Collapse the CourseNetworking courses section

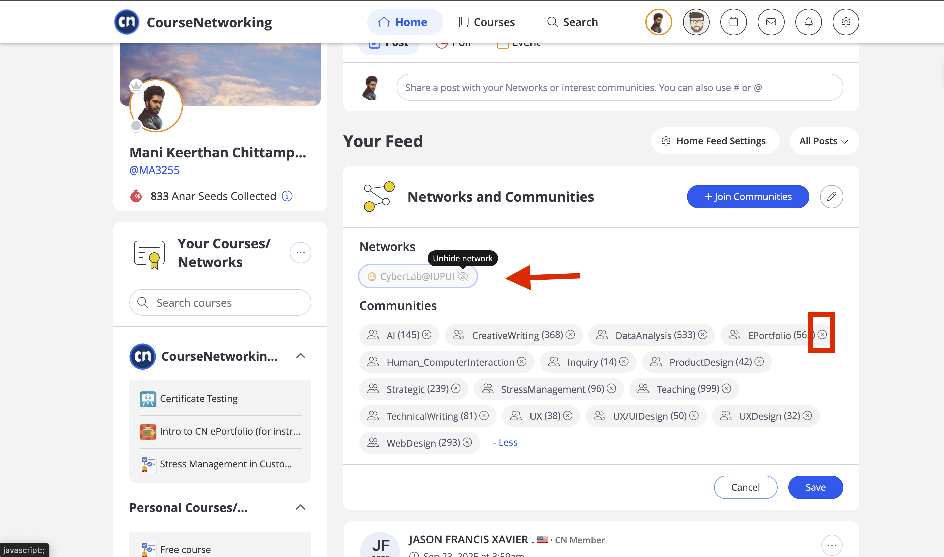301,356
